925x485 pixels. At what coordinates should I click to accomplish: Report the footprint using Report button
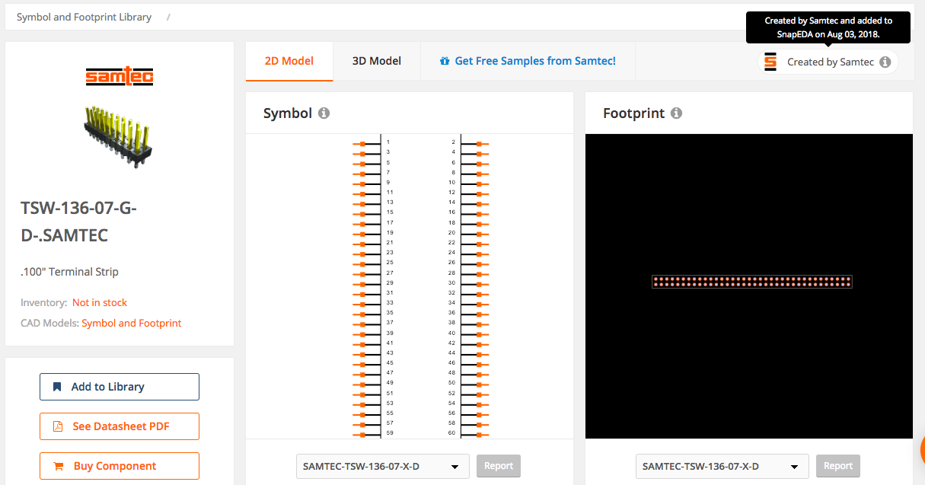click(x=838, y=466)
